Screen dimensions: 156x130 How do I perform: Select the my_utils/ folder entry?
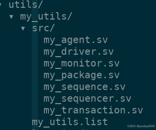[x=46, y=17]
